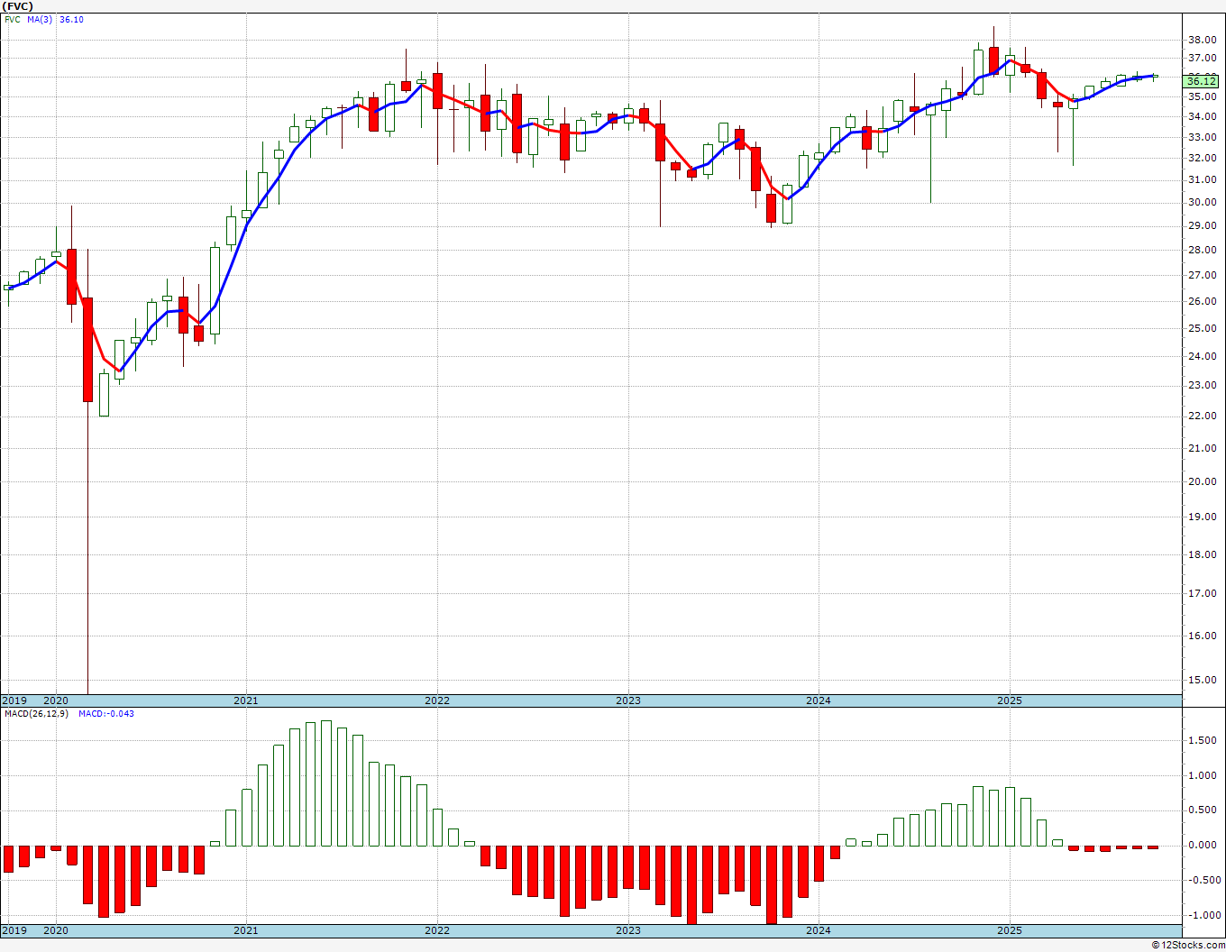Select 2024 on the price chart time axis

tap(819, 700)
